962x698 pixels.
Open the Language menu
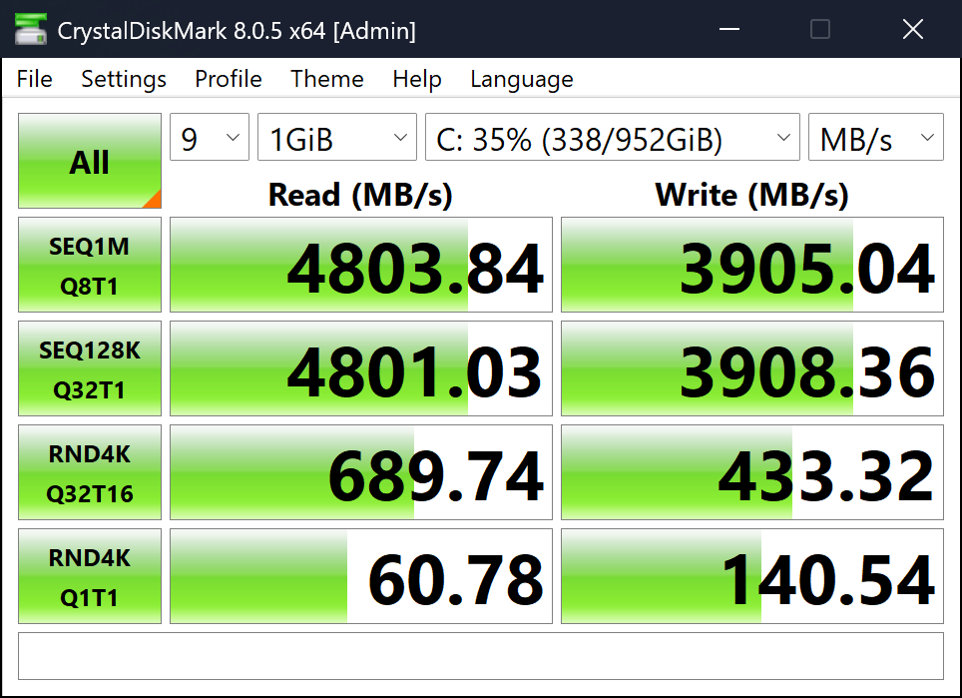pyautogui.click(x=522, y=79)
